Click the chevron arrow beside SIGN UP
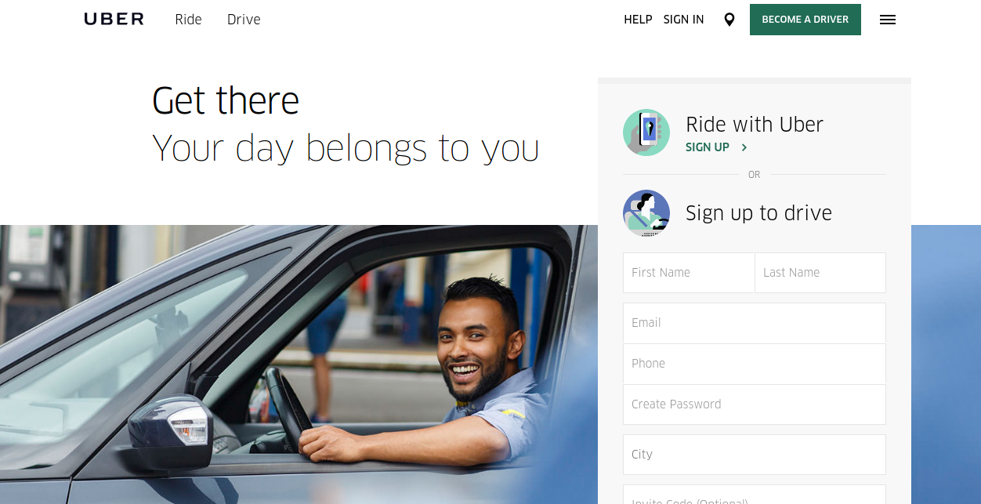Image resolution: width=981 pixels, height=504 pixels. tap(744, 147)
